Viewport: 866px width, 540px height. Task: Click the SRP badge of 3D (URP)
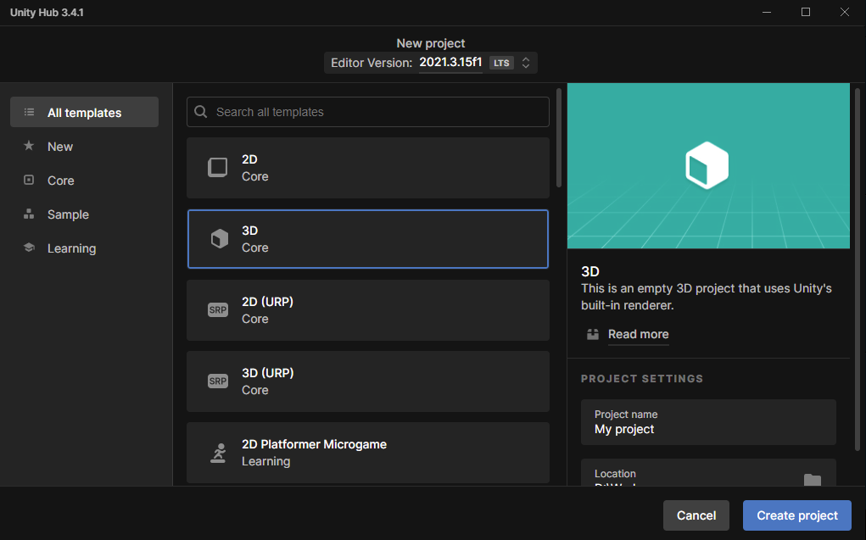pyautogui.click(x=218, y=381)
